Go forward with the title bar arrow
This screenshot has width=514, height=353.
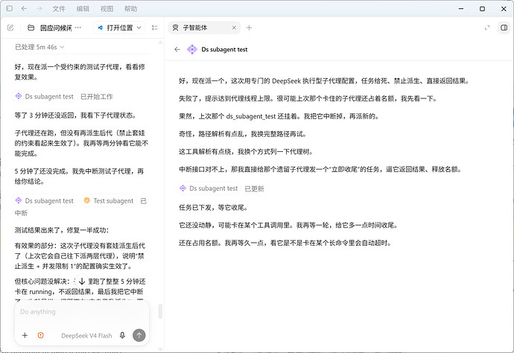click(x=39, y=8)
